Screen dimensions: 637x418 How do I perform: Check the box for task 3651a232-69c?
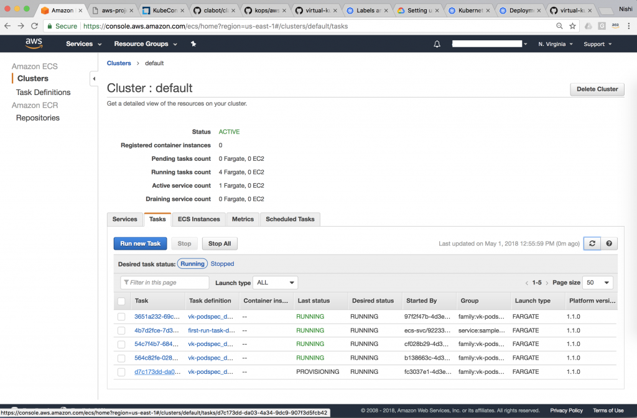121,317
